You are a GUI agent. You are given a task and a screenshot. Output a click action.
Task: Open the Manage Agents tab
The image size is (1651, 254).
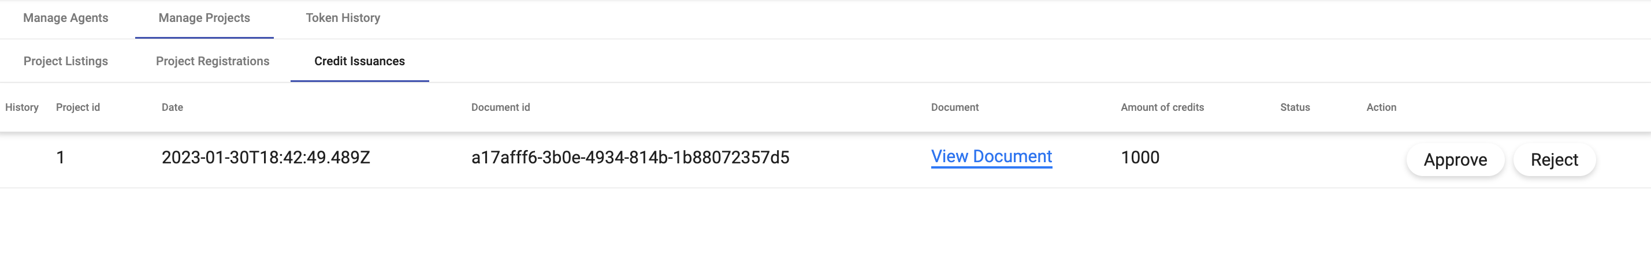coord(65,18)
